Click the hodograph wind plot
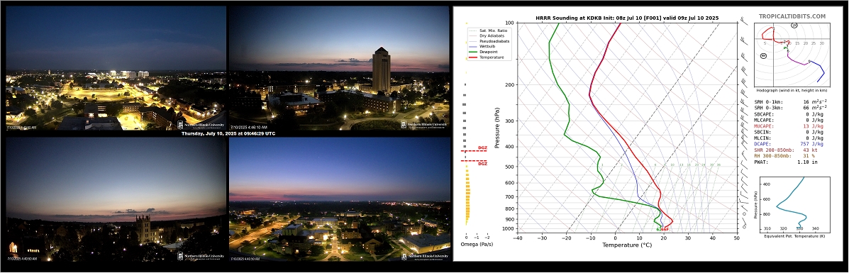Viewport: 849px width, 273px height. pyautogui.click(x=792, y=53)
